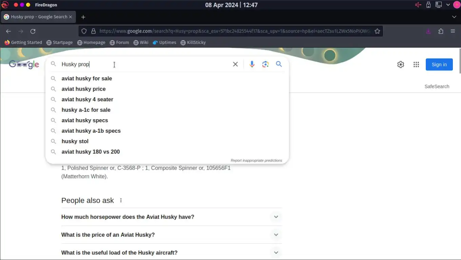The image size is (461, 260).
Task: Open the downloads panel icon
Action: 428,31
